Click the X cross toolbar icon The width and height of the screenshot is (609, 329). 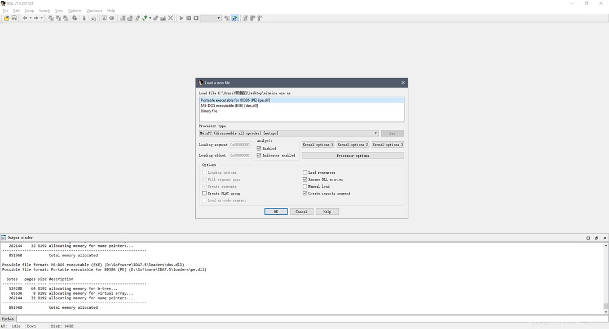click(x=170, y=18)
